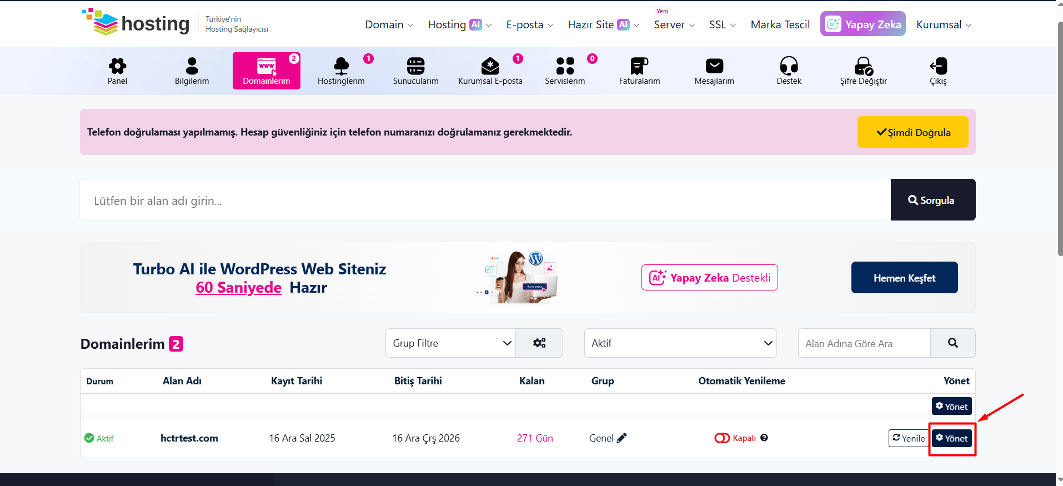Open Destek headset icon
The height and width of the screenshot is (486, 1063).
click(789, 66)
